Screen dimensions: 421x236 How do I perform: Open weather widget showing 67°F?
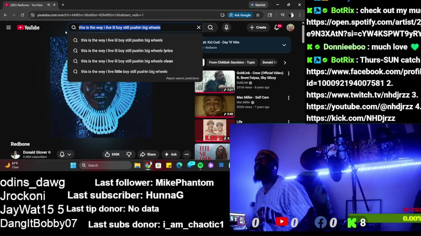point(12,165)
